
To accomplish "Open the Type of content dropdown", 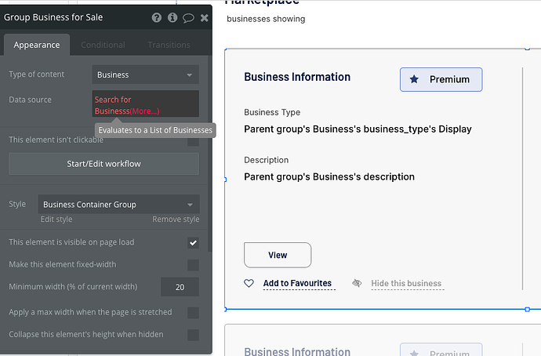I will click(145, 75).
